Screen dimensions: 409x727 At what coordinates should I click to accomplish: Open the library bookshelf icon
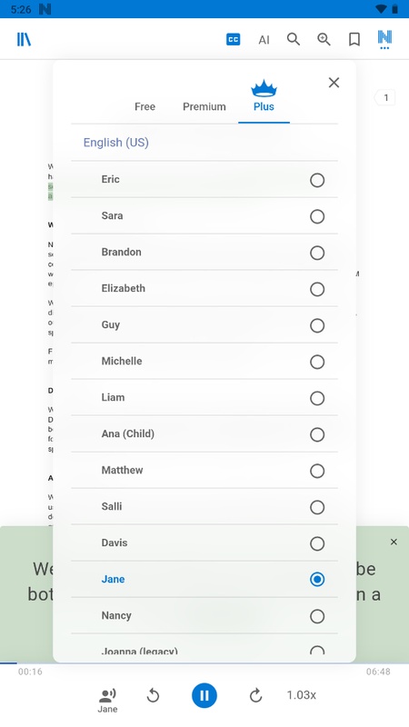click(x=24, y=39)
